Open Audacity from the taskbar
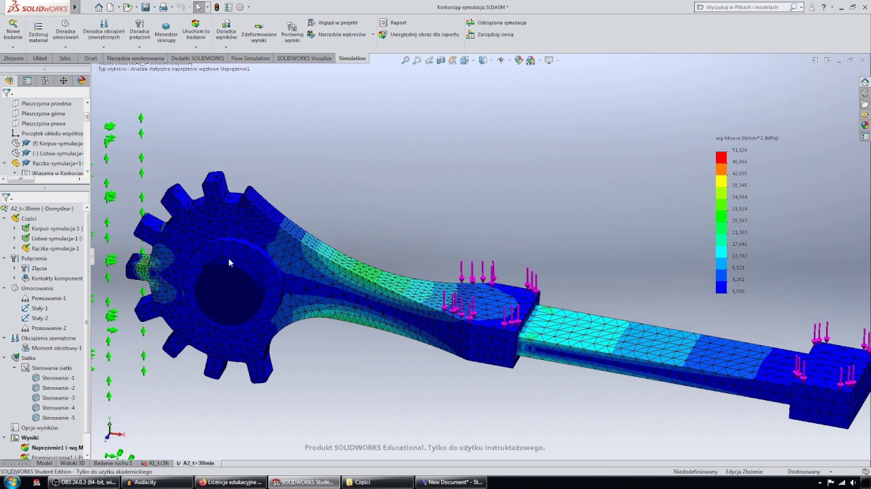Viewport: 871px width, 489px height. click(156, 482)
